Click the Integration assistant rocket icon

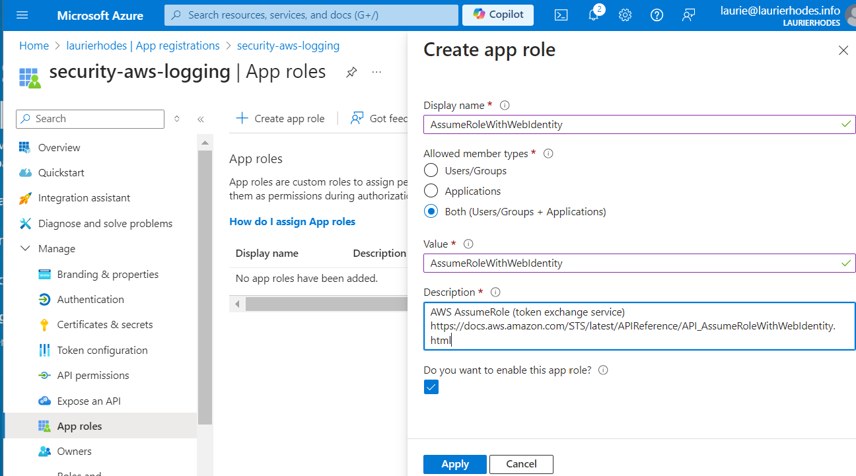(25, 198)
